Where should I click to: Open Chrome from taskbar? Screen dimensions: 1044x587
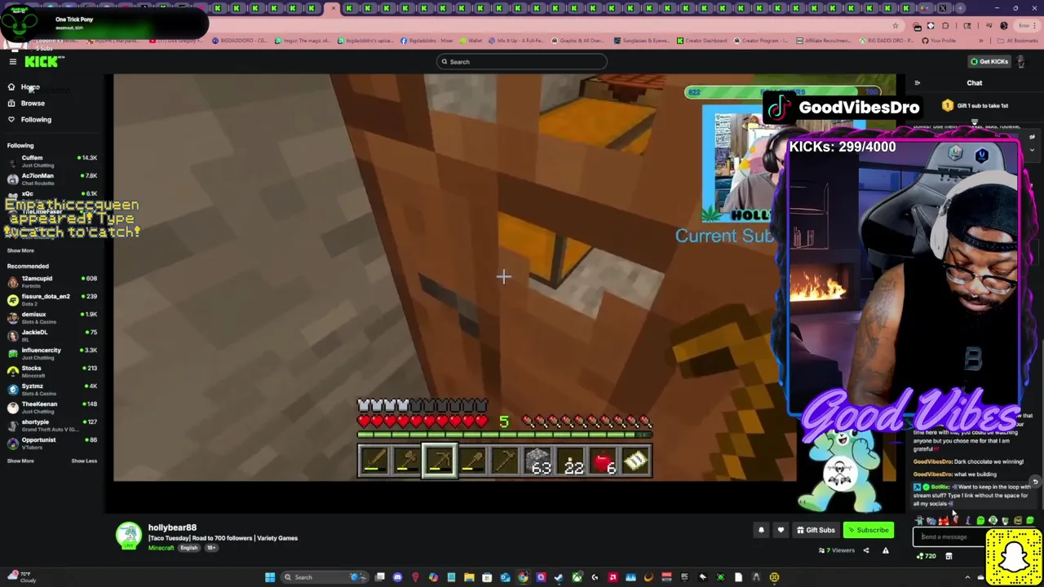[x=523, y=577]
